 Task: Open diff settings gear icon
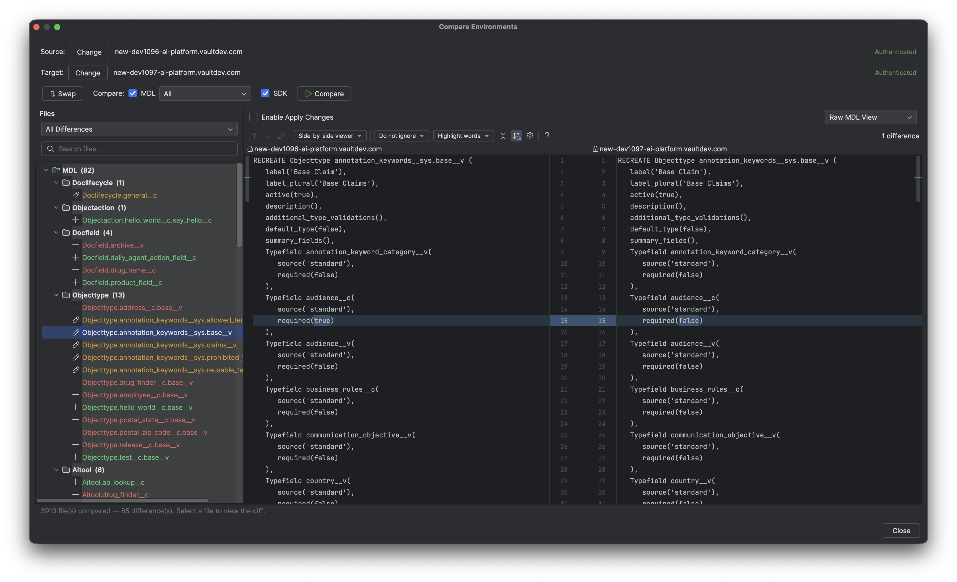530,135
